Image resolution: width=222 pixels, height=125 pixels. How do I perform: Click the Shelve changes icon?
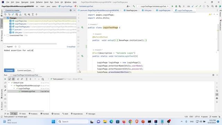tap(20, 15)
